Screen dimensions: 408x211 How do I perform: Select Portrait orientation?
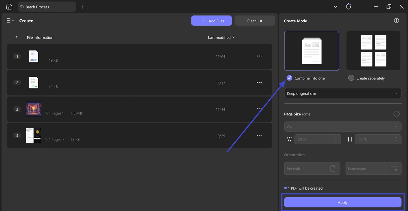pyautogui.click(x=312, y=168)
